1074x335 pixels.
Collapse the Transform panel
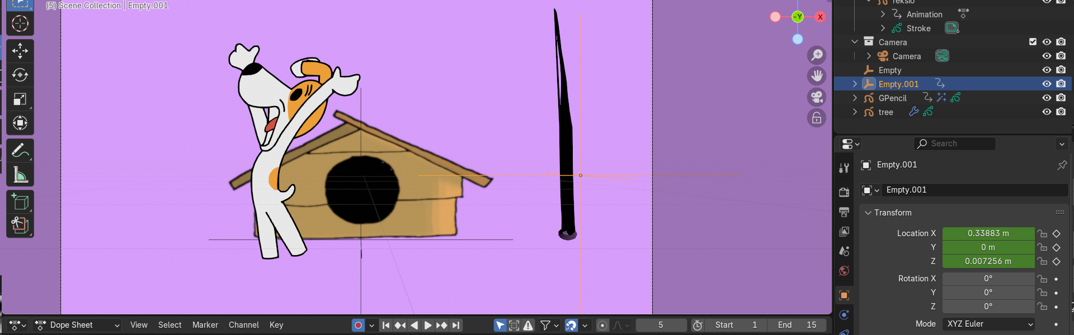point(868,213)
